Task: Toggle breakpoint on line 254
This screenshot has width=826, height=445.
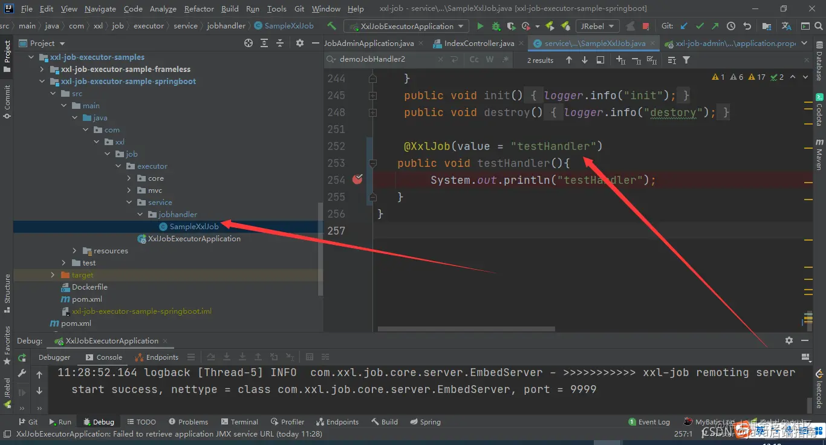Action: (x=357, y=180)
